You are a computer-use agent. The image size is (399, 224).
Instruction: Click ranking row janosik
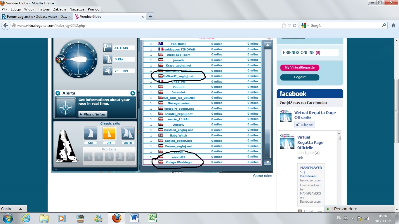coord(202,60)
